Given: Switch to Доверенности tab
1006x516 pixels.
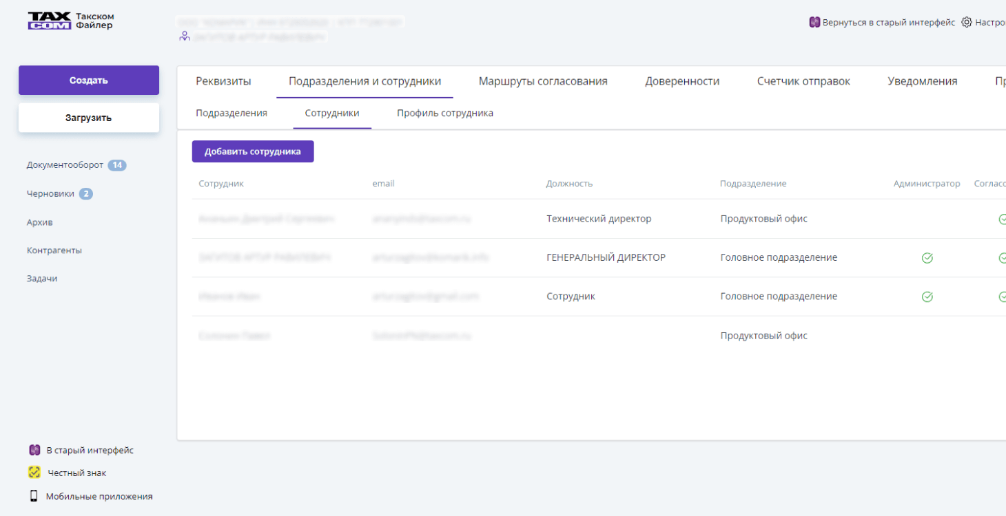Looking at the screenshot, I should point(682,81).
